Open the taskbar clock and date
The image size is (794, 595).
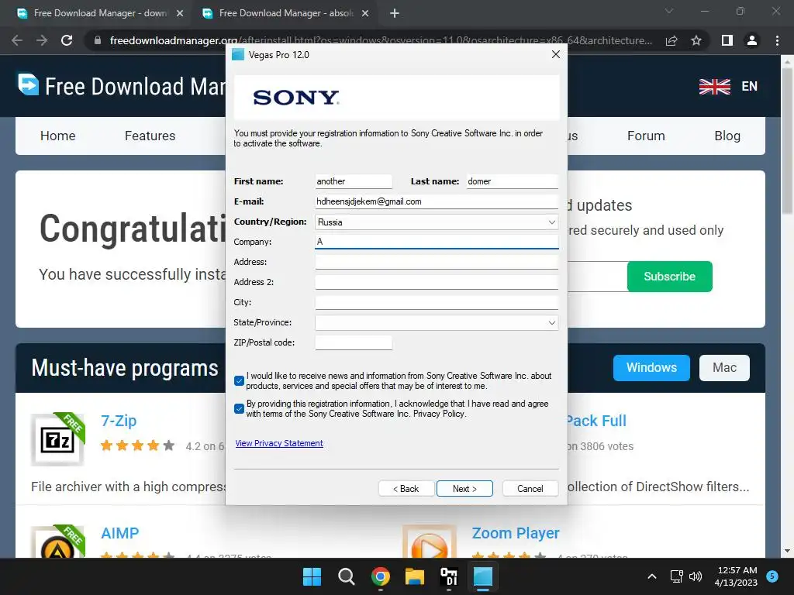(x=737, y=576)
